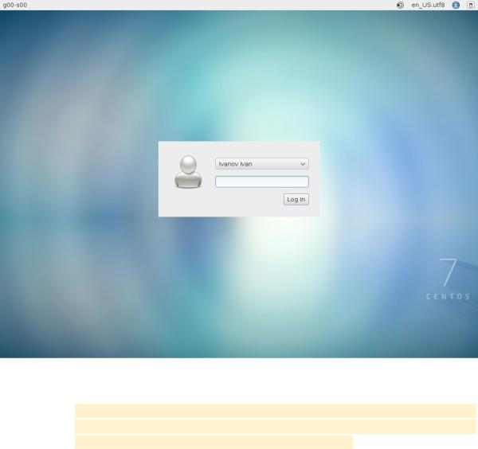
Task: Open the session selector icon in top panel
Action: point(400,6)
